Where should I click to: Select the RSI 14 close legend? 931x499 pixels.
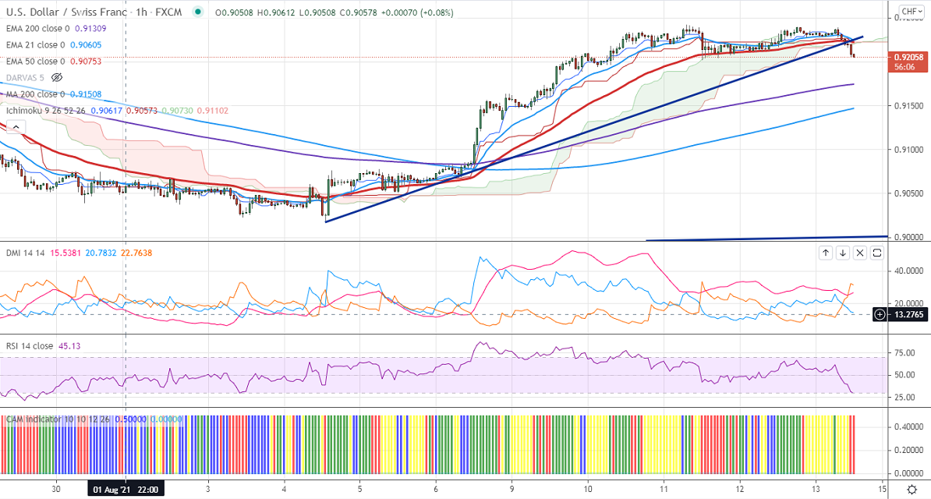tap(30, 345)
